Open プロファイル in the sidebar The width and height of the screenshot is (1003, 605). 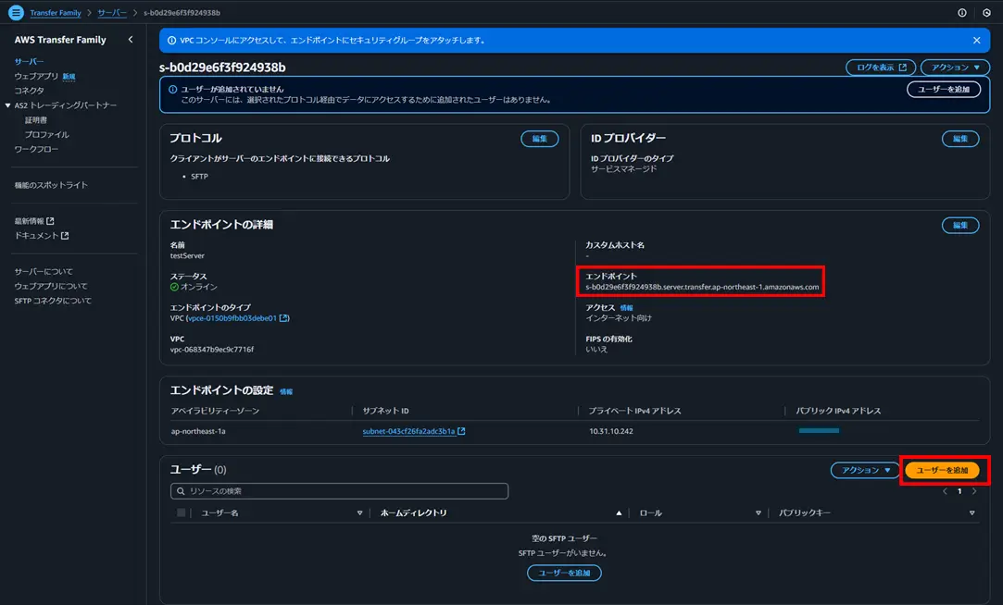coord(46,135)
